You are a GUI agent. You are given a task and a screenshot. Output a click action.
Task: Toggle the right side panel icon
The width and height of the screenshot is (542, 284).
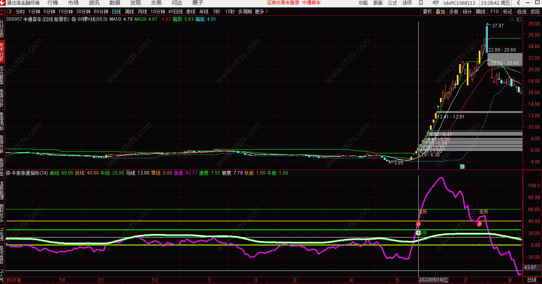pyautogui.click(x=518, y=19)
